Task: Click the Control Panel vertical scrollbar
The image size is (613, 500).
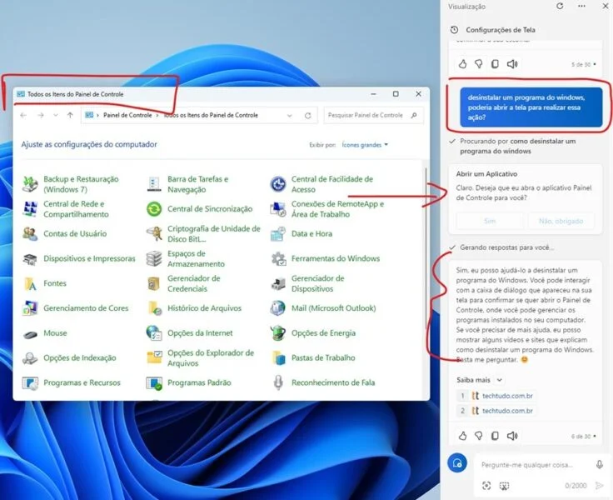Action: (426, 248)
